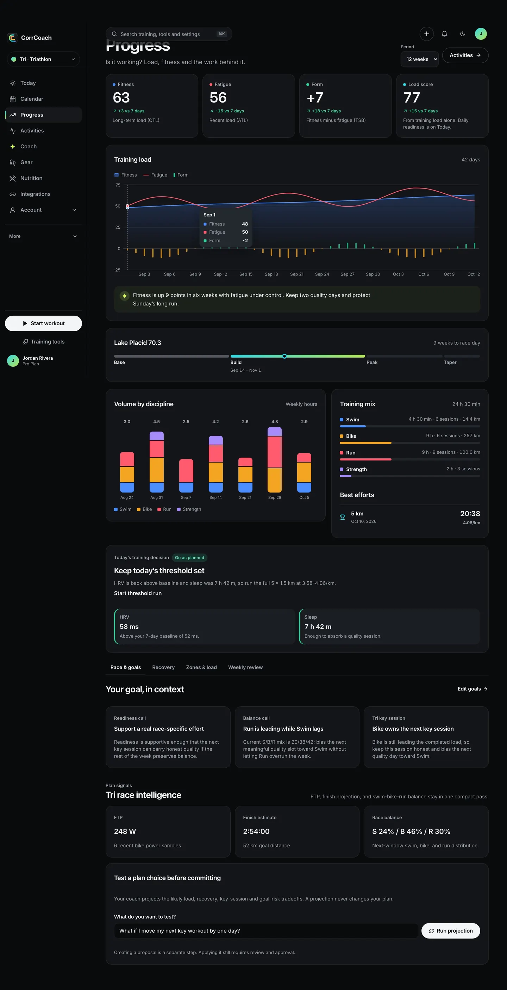Toggle Fatigue series in chart legend
Screen dimensions: 507x990
(x=155, y=175)
